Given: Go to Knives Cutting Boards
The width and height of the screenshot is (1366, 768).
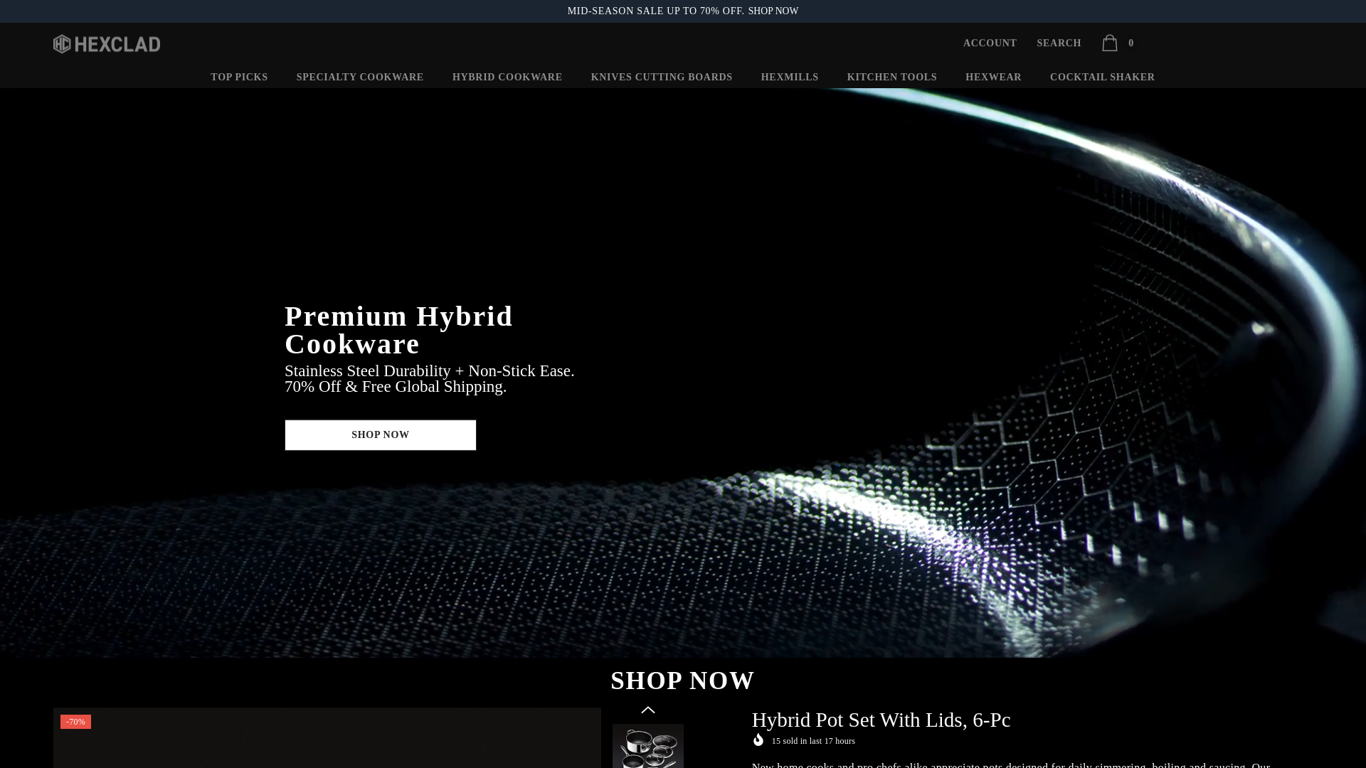Looking at the screenshot, I should pyautogui.click(x=662, y=77).
